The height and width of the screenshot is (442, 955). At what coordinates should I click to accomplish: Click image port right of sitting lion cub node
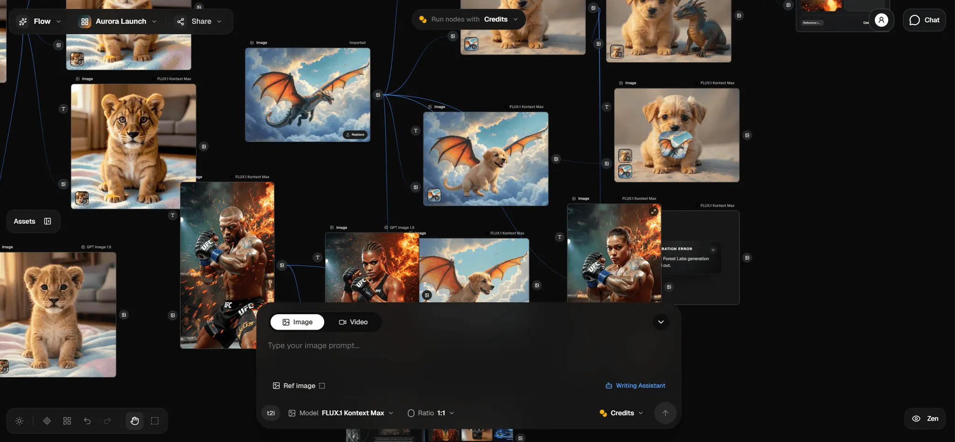click(x=204, y=146)
